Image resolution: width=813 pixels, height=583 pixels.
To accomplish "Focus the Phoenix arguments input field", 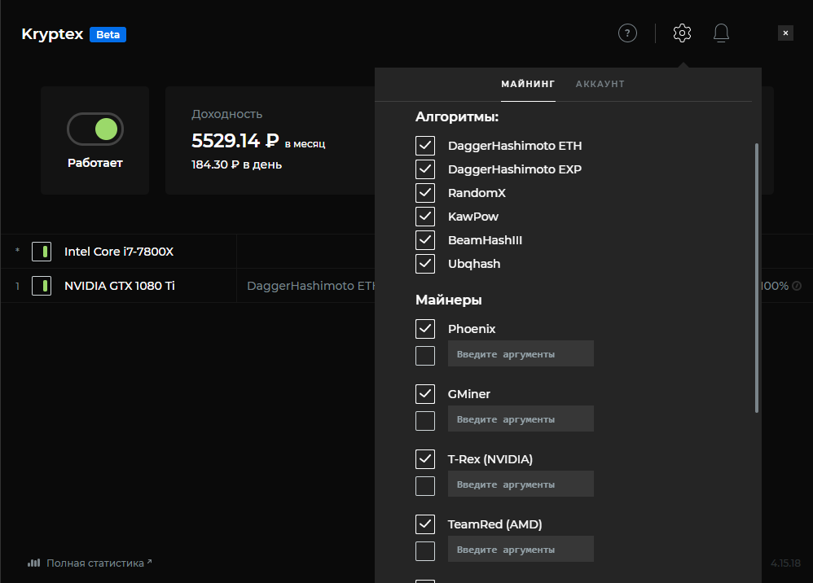I will coord(521,354).
